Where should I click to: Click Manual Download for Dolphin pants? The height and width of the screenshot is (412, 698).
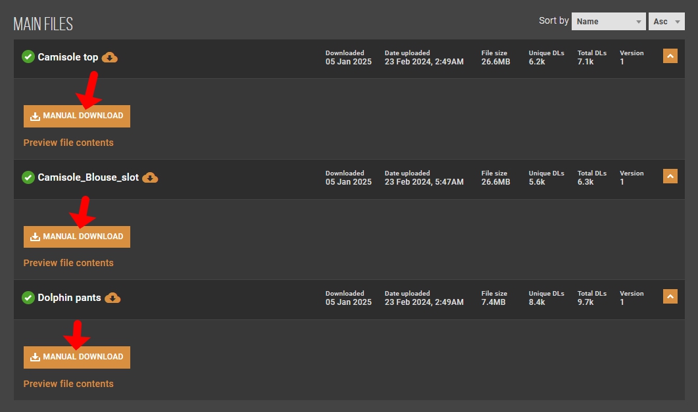click(77, 357)
